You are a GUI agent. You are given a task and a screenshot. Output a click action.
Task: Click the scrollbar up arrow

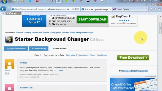[161, 16]
